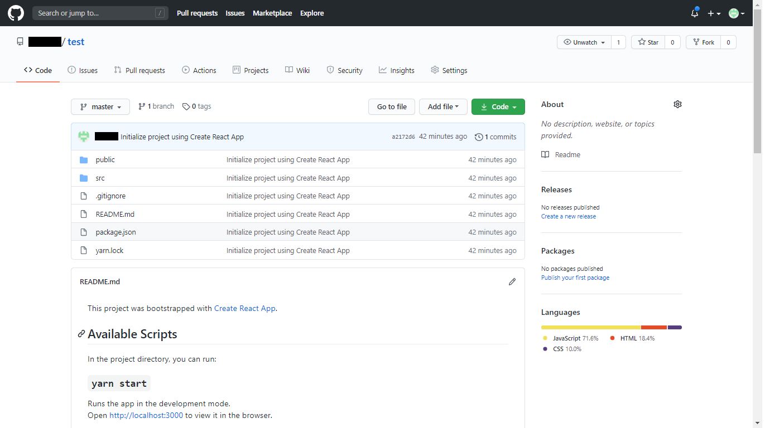Screen dimensions: 765x428
Task: Open the Add file dropdown
Action: point(443,107)
